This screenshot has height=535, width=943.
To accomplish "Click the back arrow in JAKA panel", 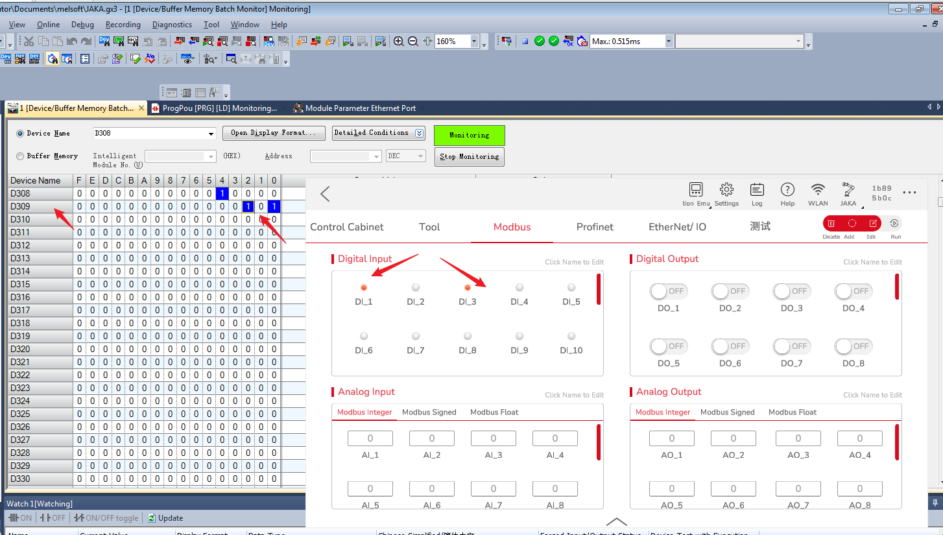I will (x=326, y=193).
